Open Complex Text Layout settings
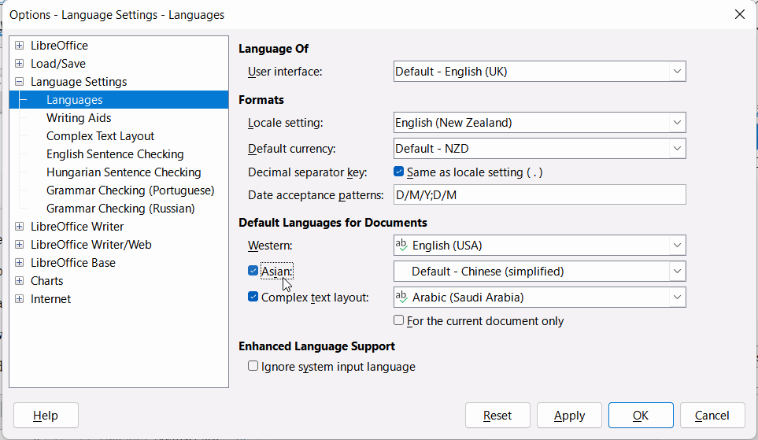 pyautogui.click(x=100, y=136)
